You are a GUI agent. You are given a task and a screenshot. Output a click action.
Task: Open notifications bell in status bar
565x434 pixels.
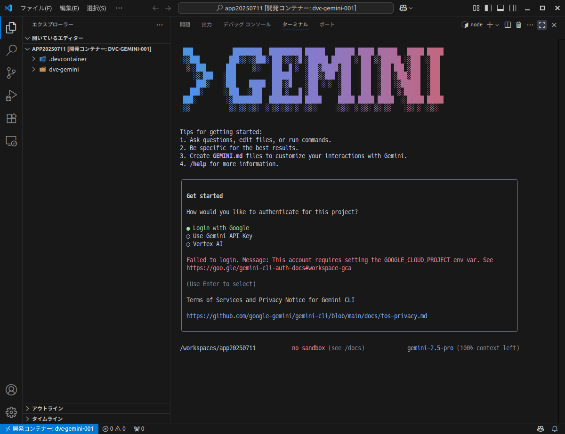(x=555, y=429)
